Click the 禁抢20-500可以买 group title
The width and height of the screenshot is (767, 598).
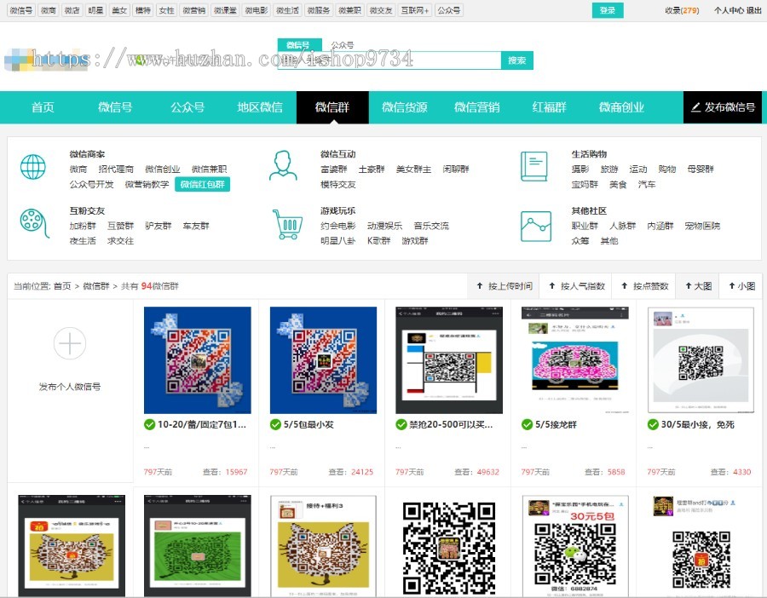(451, 424)
